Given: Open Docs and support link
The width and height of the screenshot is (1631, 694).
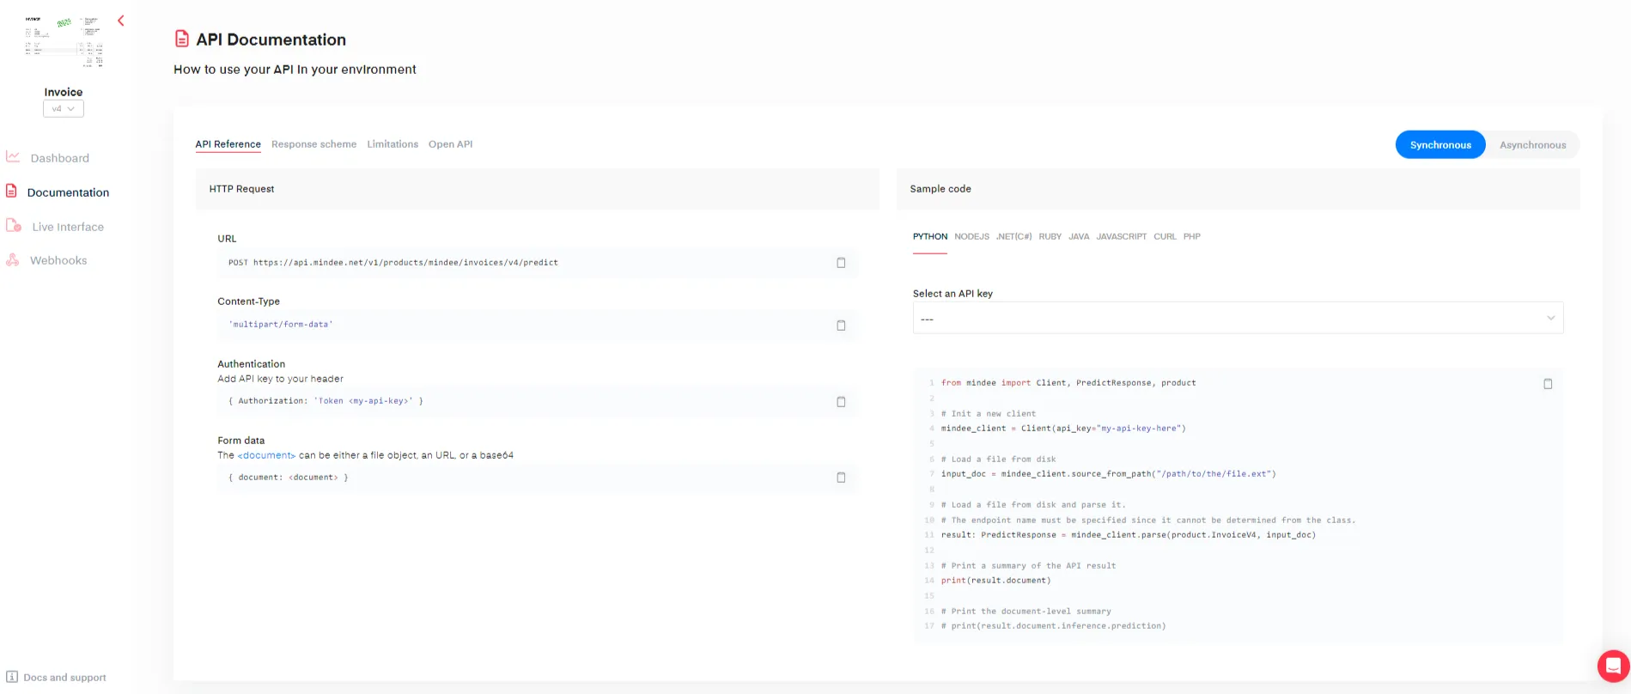Looking at the screenshot, I should (x=64, y=678).
